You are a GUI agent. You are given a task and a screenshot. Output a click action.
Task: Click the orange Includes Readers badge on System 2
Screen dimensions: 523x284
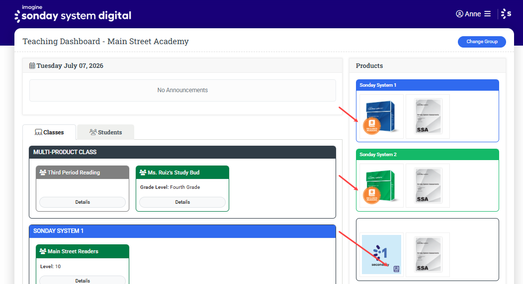pos(372,195)
